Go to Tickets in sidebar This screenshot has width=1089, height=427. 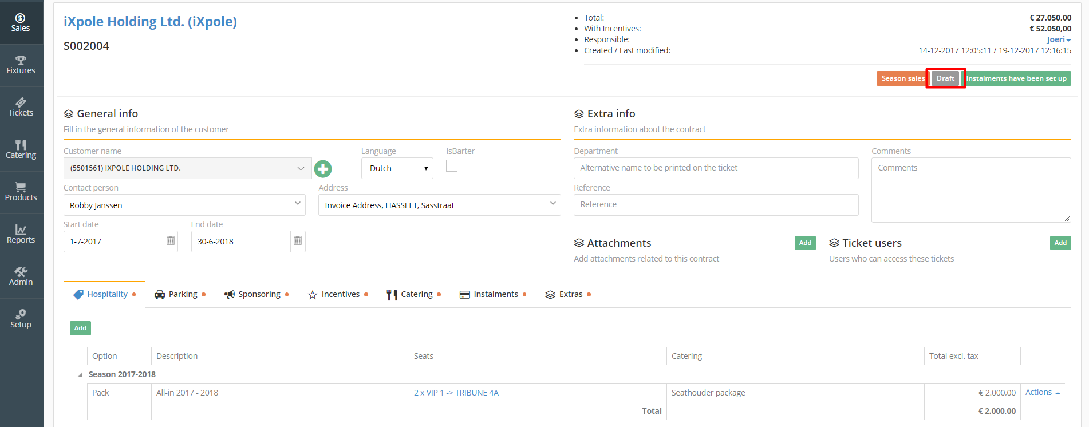click(x=21, y=107)
